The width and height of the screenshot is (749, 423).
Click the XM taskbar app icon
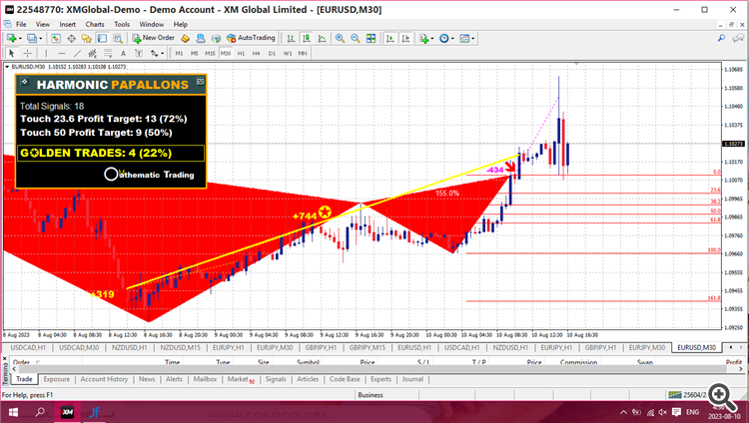pos(67,412)
